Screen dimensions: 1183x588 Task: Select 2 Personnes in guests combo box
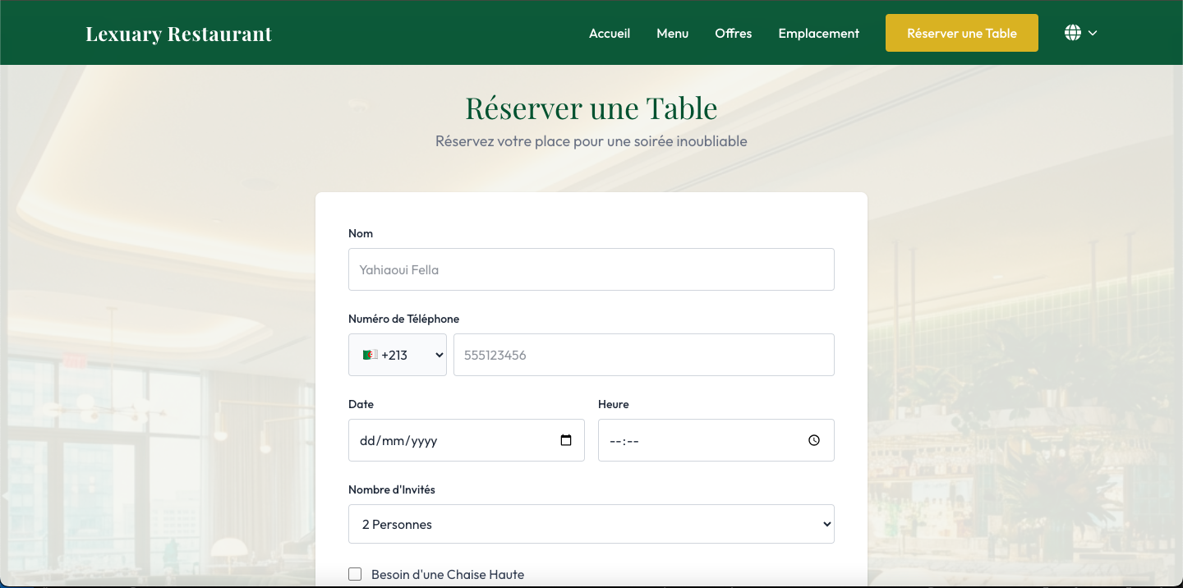tap(591, 523)
